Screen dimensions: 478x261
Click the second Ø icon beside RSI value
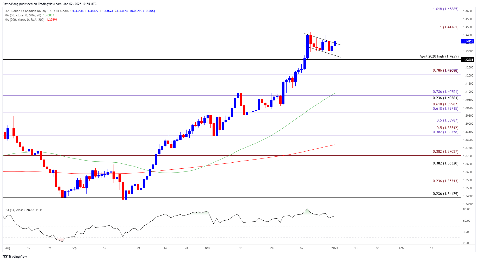click(40, 210)
